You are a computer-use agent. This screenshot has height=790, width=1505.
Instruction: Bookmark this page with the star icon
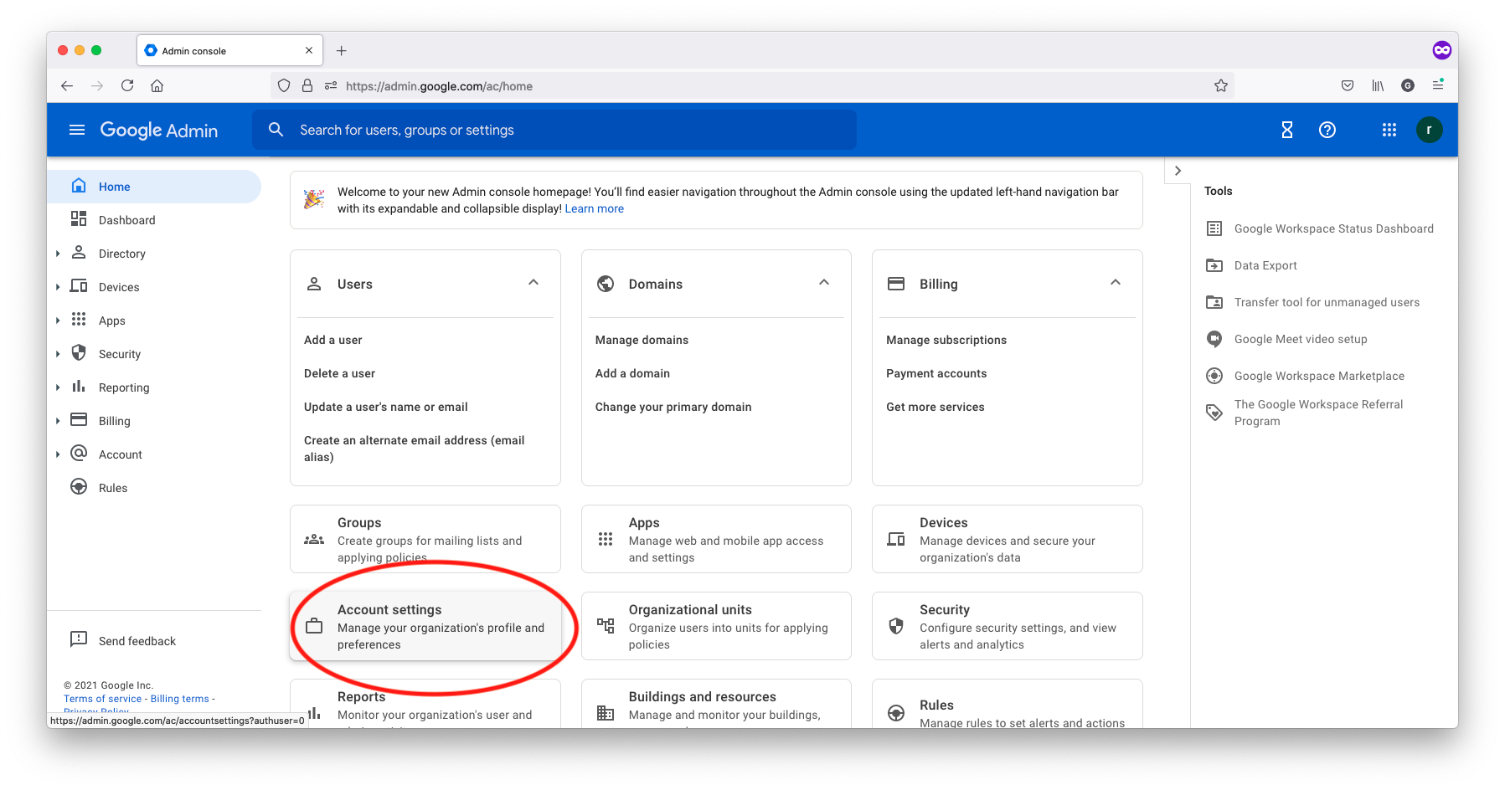pos(1221,85)
